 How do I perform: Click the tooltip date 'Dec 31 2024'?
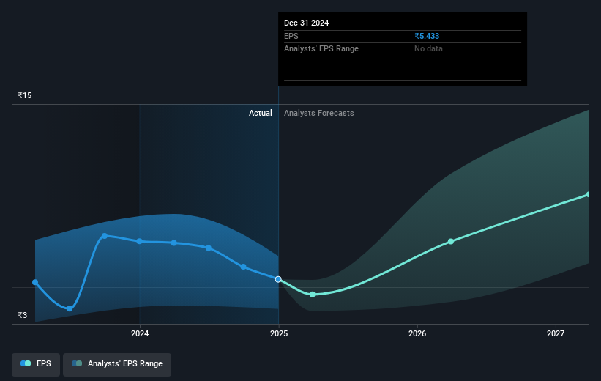click(306, 23)
